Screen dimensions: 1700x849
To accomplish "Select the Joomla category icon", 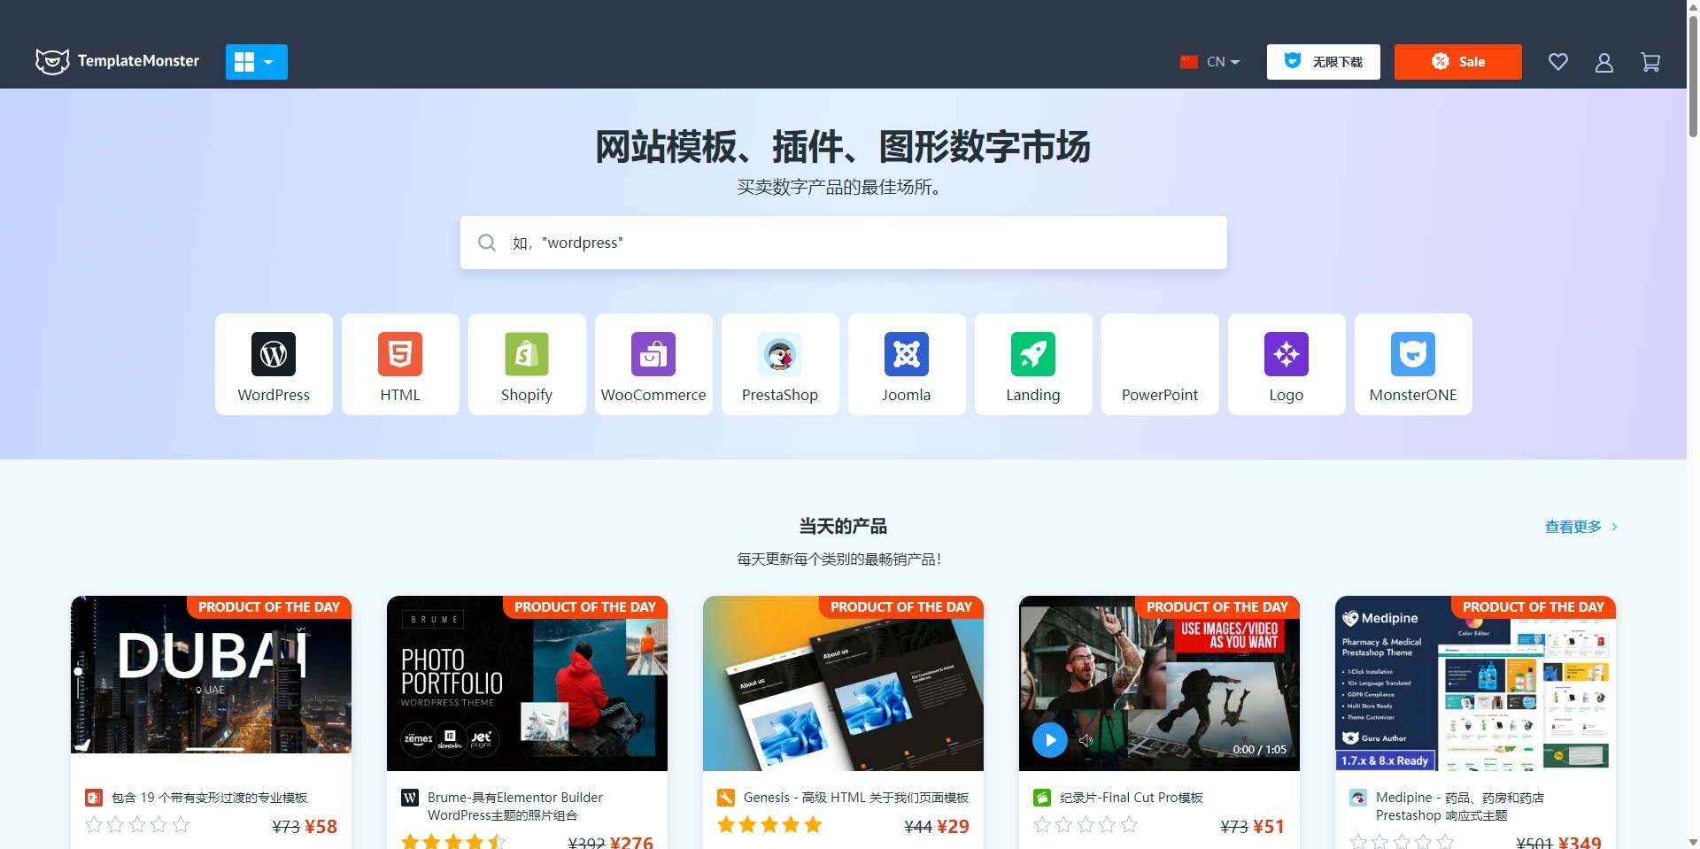I will click(907, 354).
